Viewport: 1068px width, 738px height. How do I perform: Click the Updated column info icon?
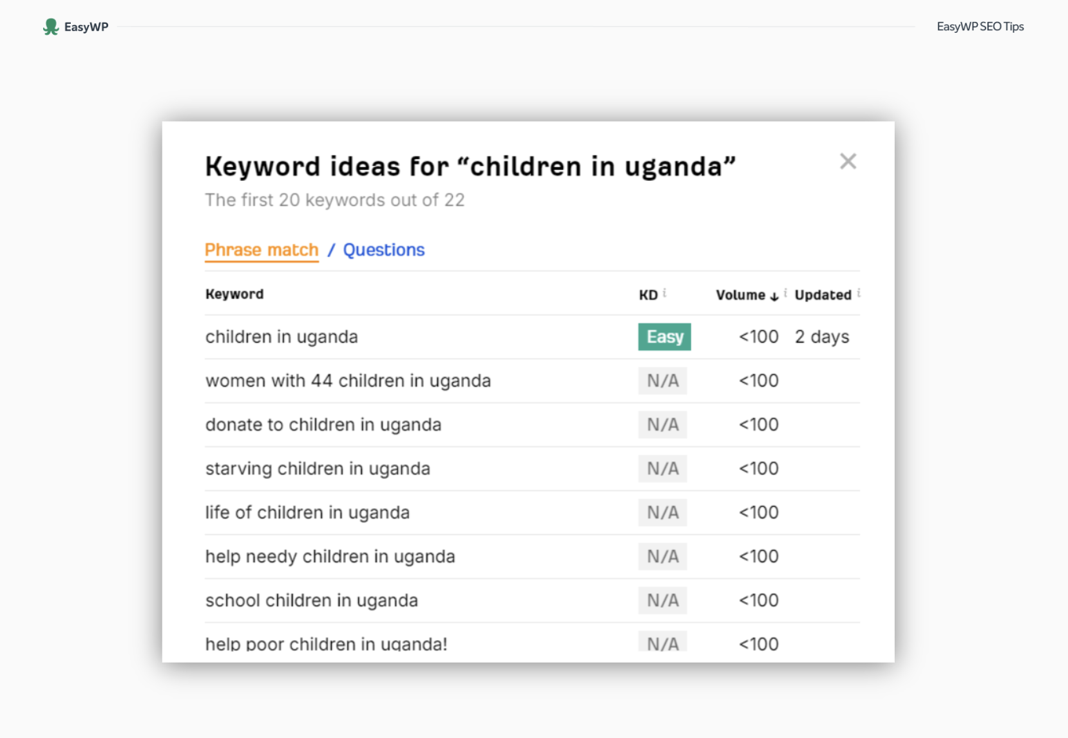pyautogui.click(x=859, y=293)
